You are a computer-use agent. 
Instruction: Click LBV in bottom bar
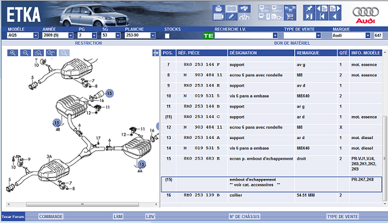150,216
